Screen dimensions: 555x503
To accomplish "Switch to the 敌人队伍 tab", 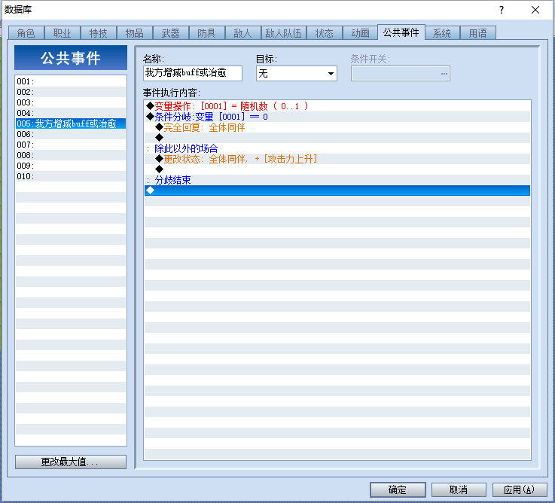I will 283,33.
